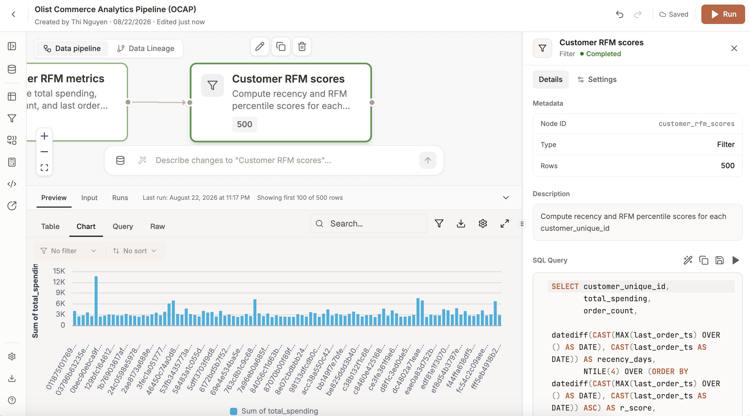The height and width of the screenshot is (416, 750).
Task: Open the chart export icon in sidebar
Action: 12,206
